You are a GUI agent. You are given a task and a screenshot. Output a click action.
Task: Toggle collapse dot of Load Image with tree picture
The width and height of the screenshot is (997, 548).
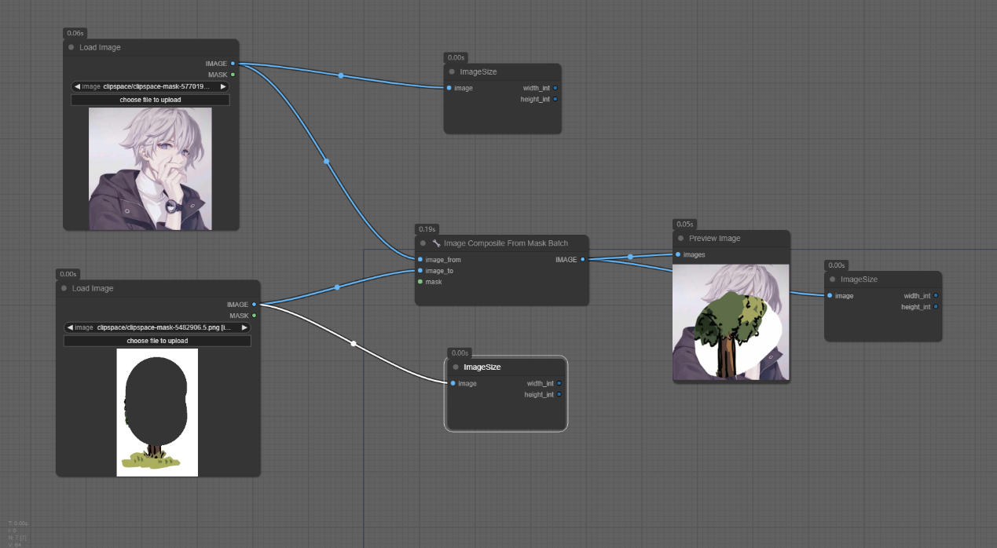coord(64,289)
